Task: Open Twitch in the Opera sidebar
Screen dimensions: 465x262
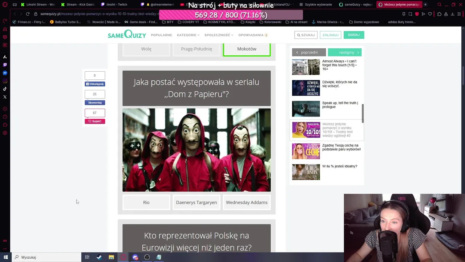Action: (5, 65)
